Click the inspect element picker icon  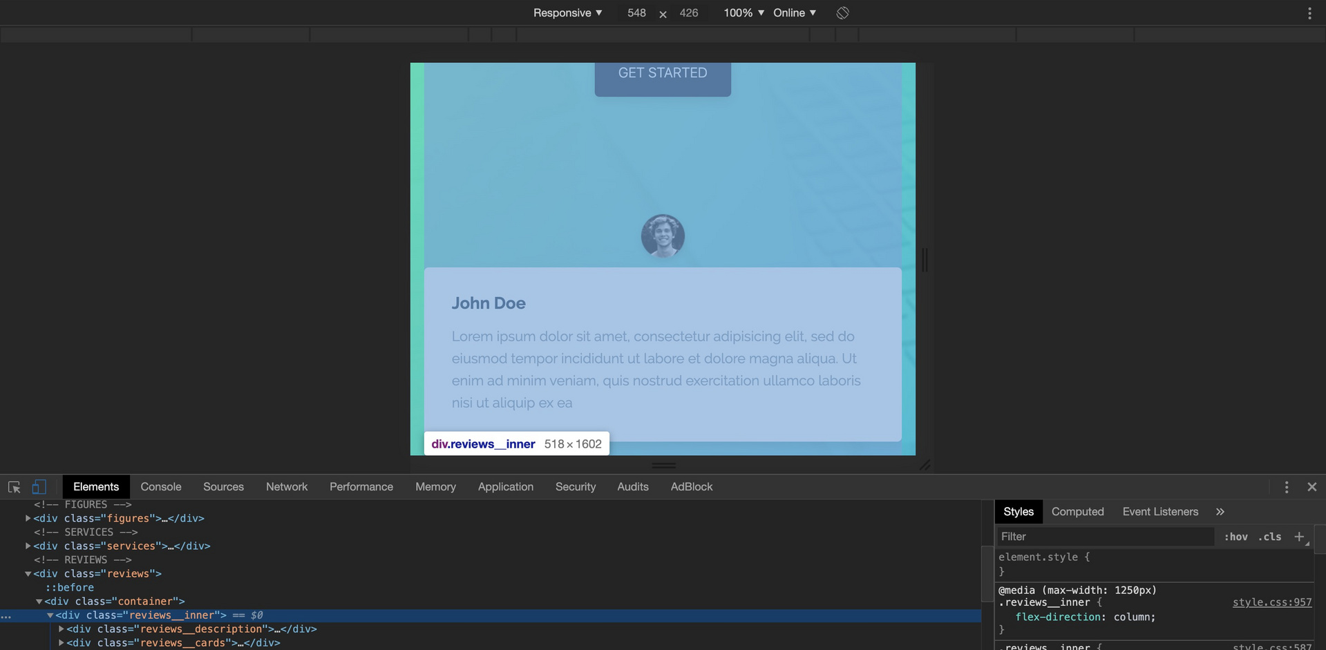14,487
